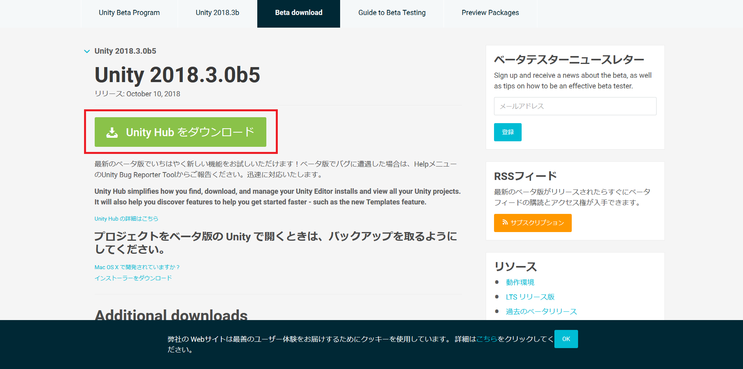Open the LTS リリース版 link
The image size is (743, 369).
530,297
